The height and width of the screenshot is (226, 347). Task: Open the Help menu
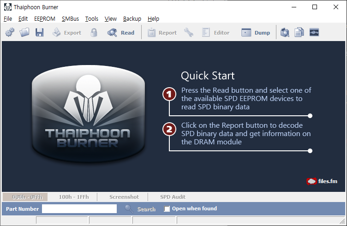click(153, 19)
